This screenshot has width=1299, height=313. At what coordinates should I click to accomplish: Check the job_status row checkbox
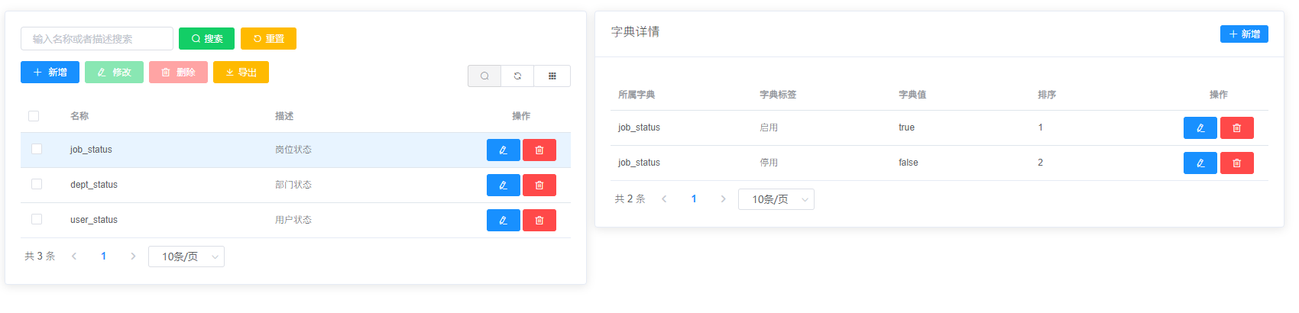[37, 149]
